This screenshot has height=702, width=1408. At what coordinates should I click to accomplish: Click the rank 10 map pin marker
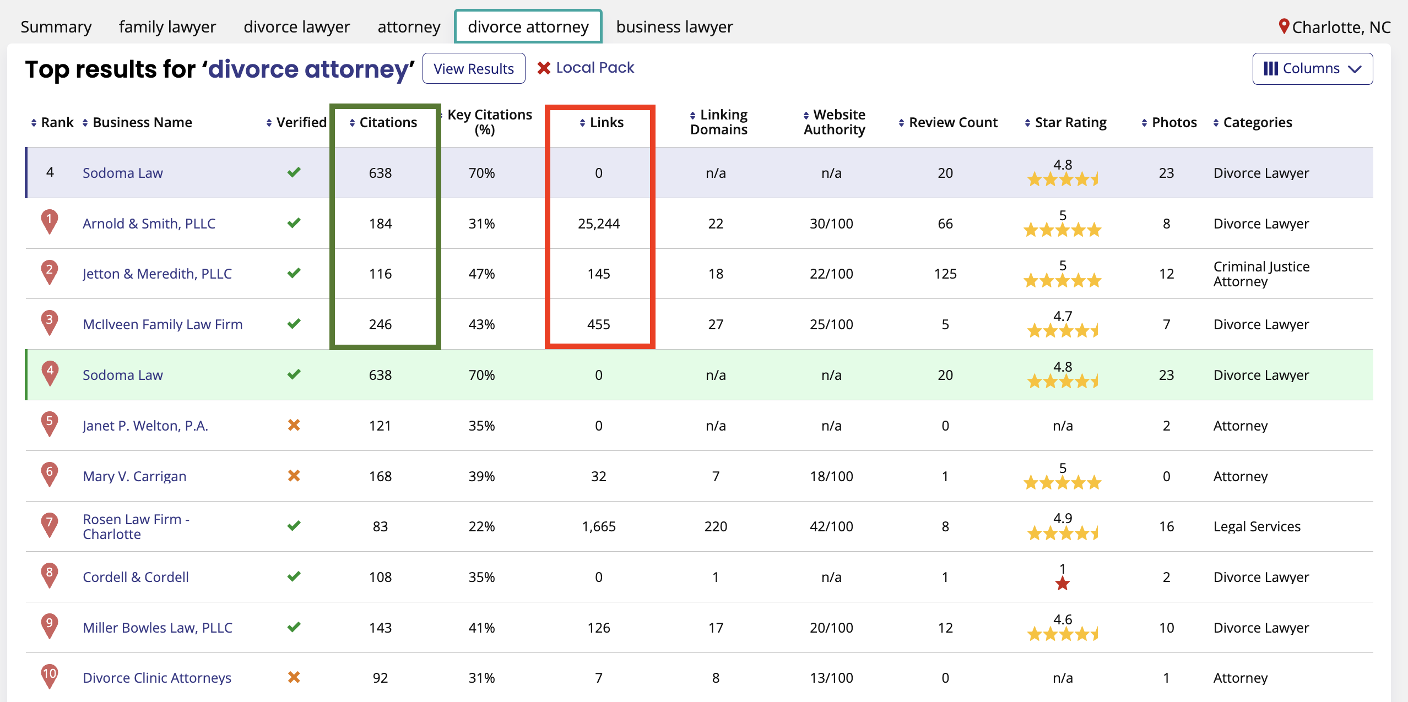click(50, 676)
